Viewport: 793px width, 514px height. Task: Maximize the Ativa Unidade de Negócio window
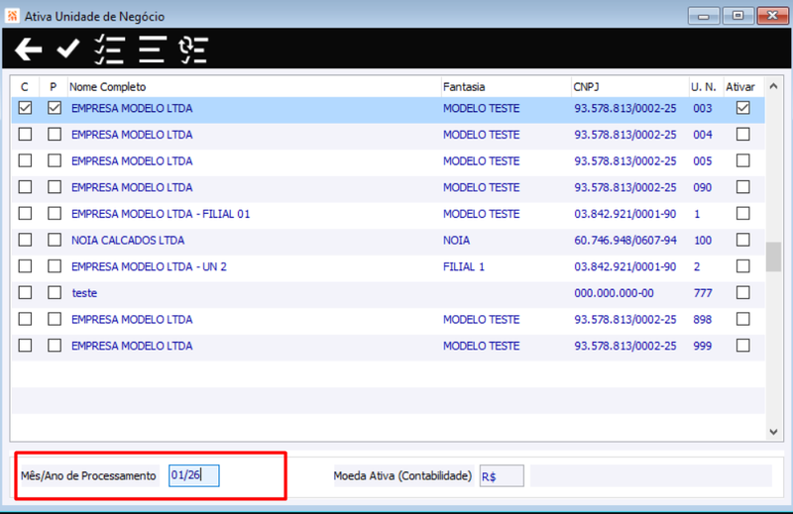pos(737,16)
